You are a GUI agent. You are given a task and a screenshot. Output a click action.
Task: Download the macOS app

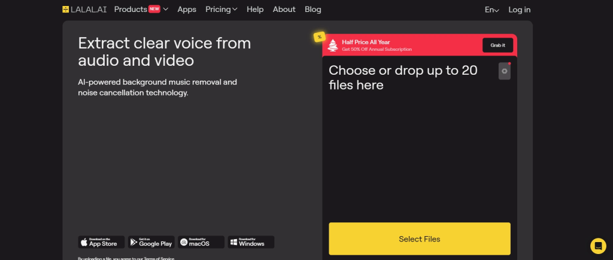(201, 242)
